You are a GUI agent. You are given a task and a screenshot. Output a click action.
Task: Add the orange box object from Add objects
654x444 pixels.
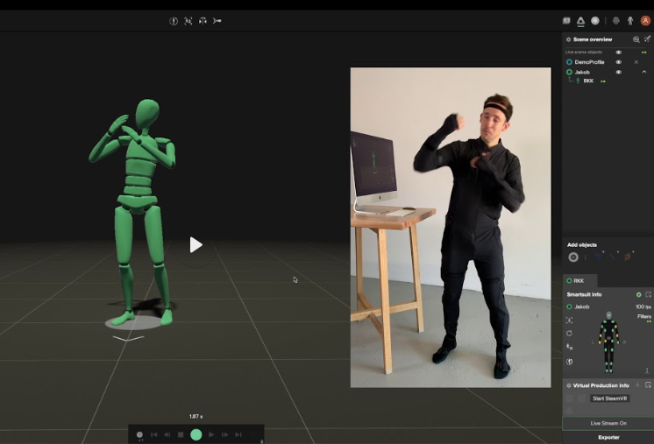coord(629,256)
